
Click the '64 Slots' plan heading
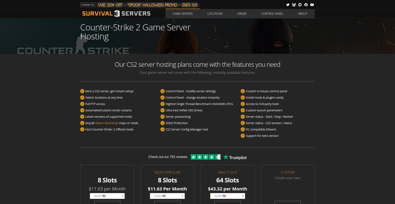point(227,180)
